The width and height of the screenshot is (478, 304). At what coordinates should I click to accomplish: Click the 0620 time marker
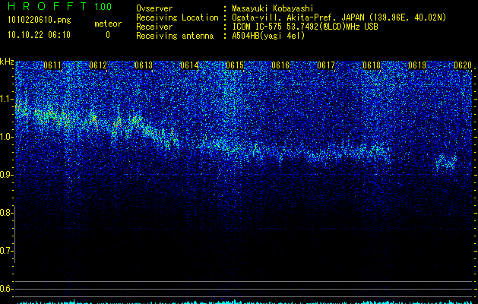tap(463, 65)
